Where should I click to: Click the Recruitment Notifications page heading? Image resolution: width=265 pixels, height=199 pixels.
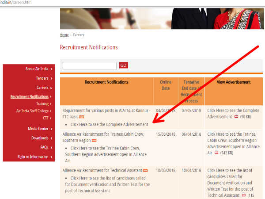pos(89,47)
